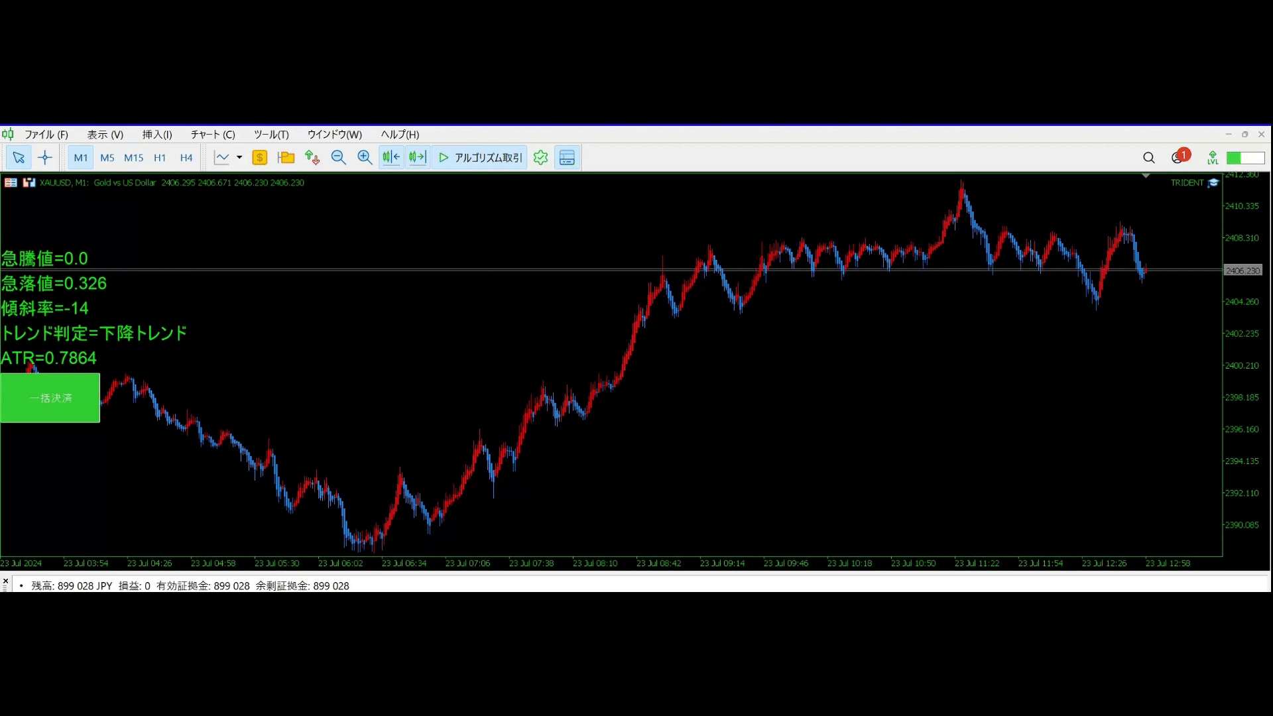Open the ツール(T) menu
The height and width of the screenshot is (716, 1273).
(271, 135)
